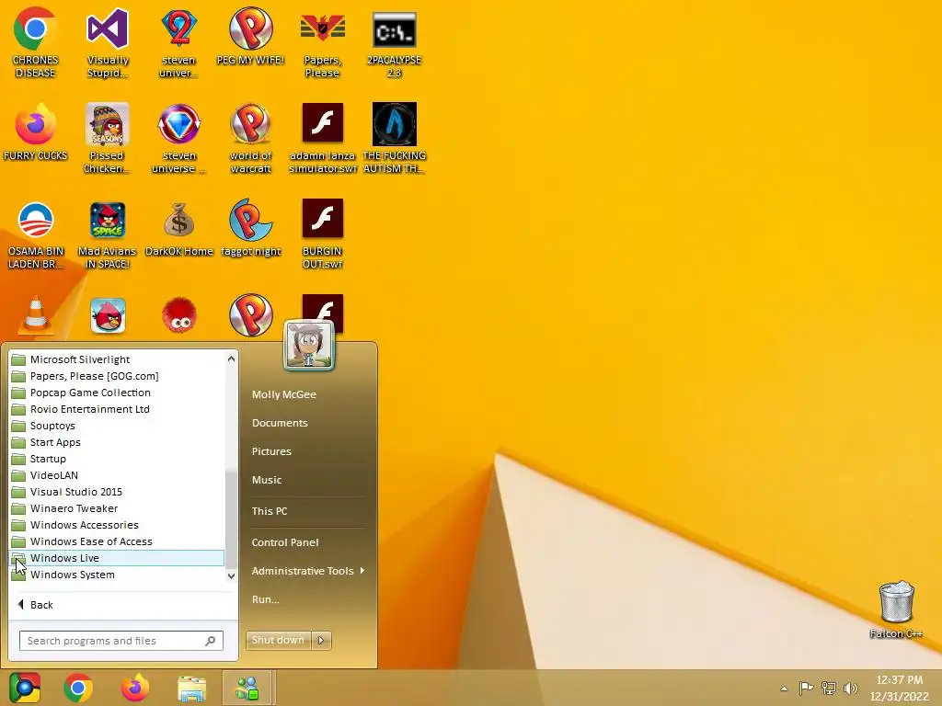Click the Shut down button

pyautogui.click(x=278, y=640)
